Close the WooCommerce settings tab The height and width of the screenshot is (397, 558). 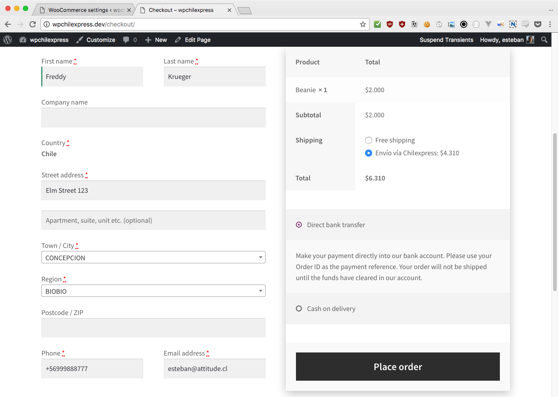point(129,10)
